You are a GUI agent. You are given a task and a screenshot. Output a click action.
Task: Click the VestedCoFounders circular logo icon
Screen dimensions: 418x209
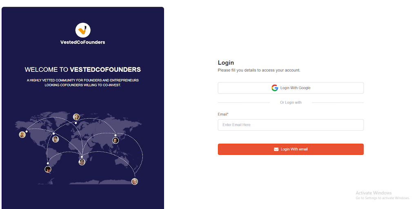83,30
